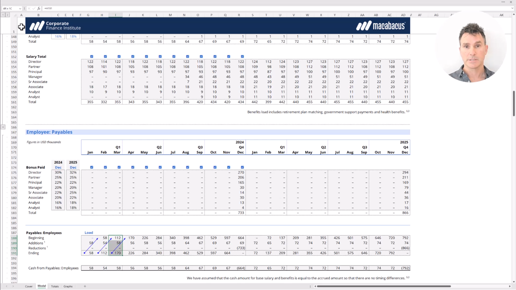Click the macabacus logo in header
The image size is (516, 290).
pos(381,26)
